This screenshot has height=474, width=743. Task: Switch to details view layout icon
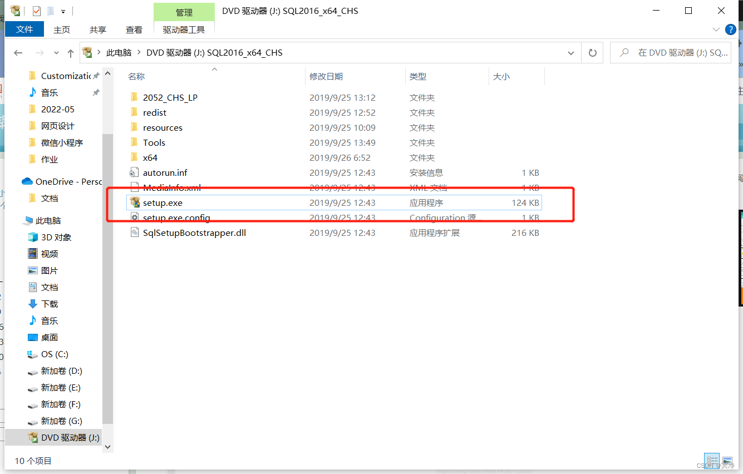712,461
